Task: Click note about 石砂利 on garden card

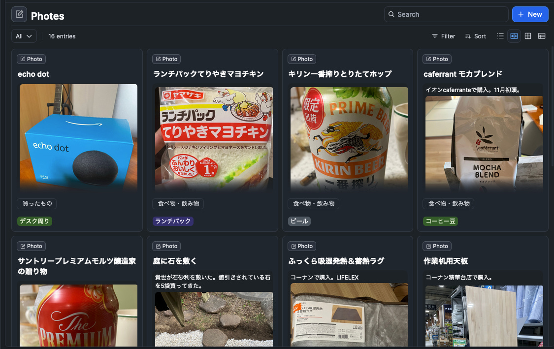Action: [x=213, y=282]
